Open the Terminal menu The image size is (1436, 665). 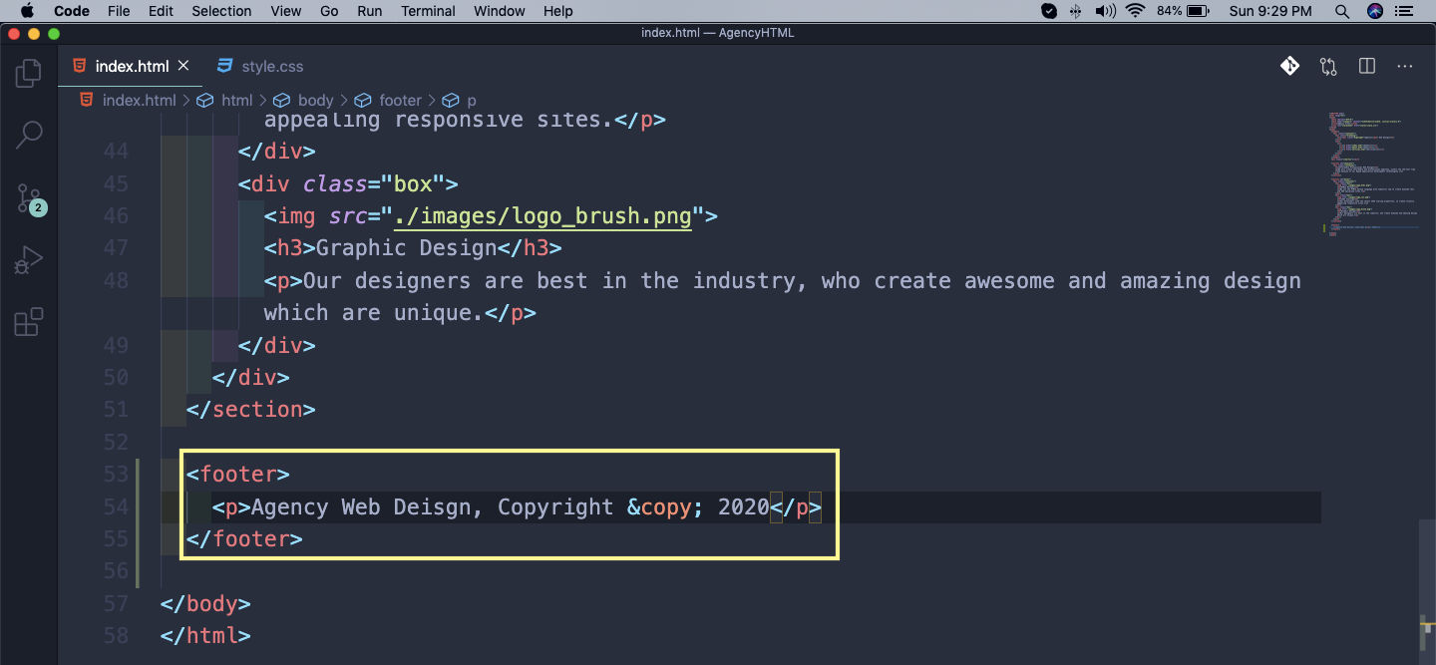click(x=429, y=11)
